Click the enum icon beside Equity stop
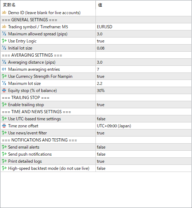 click(4, 91)
